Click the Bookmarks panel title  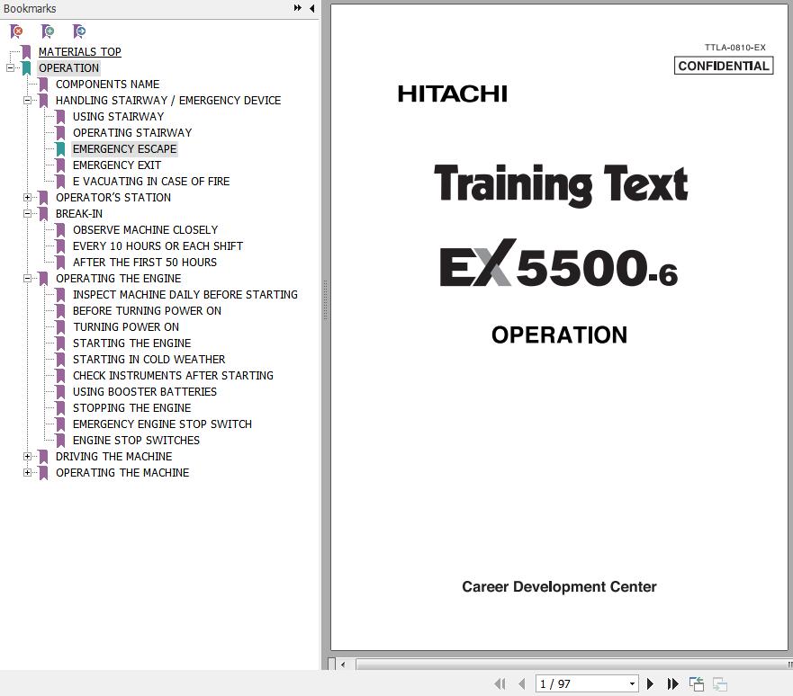[x=30, y=9]
